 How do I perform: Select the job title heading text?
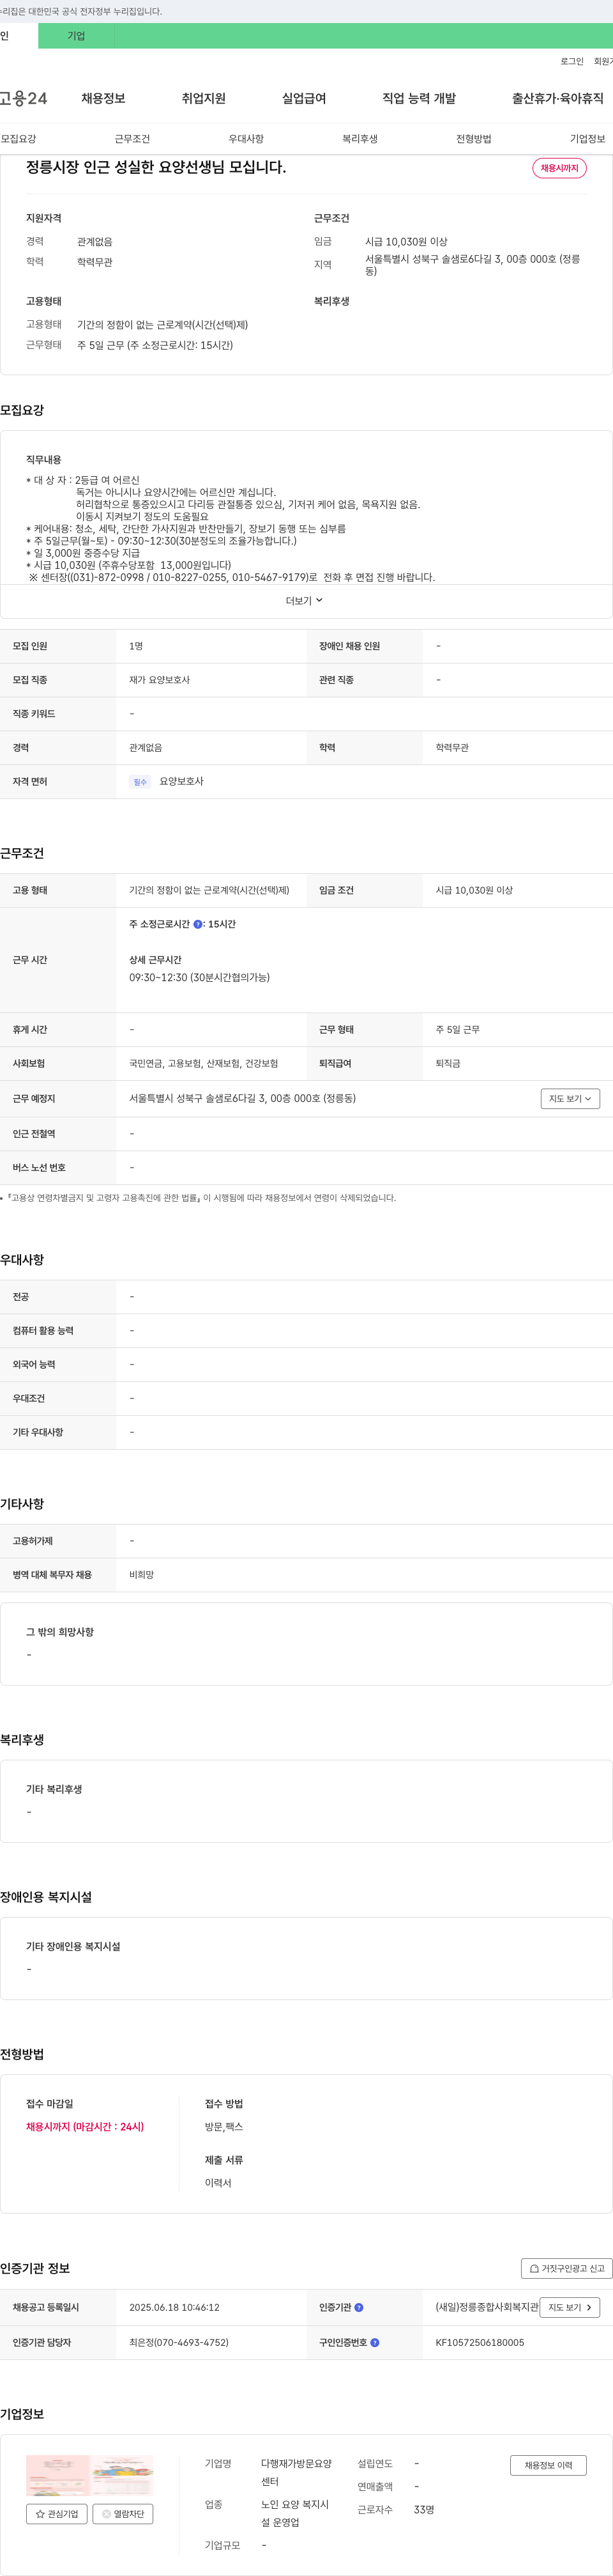pyautogui.click(x=156, y=168)
